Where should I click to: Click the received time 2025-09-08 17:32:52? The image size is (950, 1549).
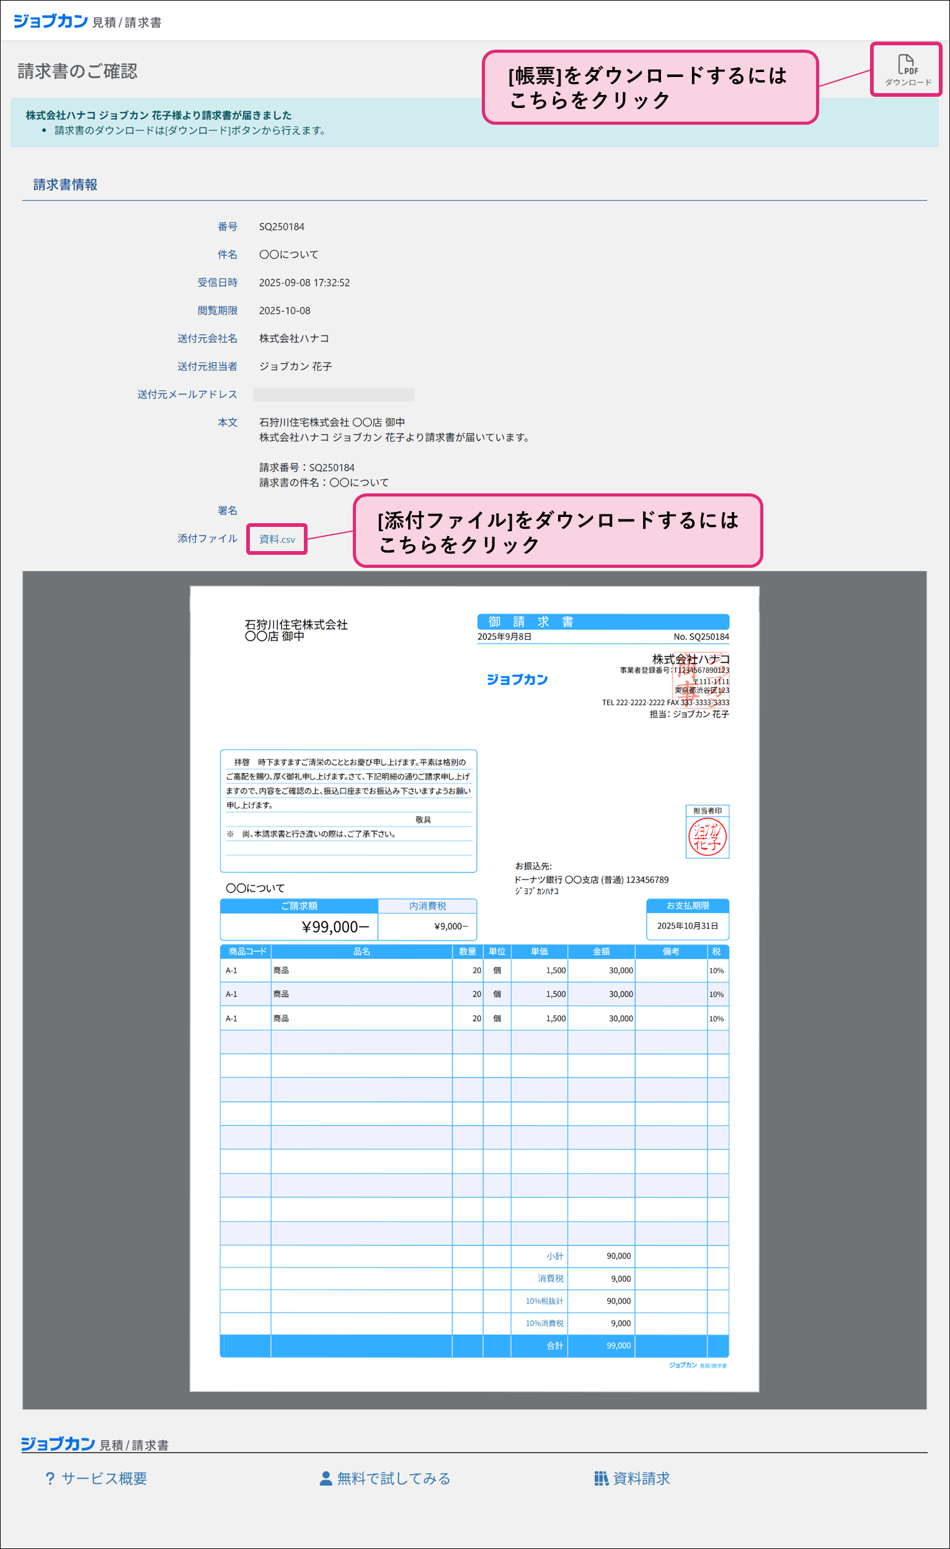point(304,282)
